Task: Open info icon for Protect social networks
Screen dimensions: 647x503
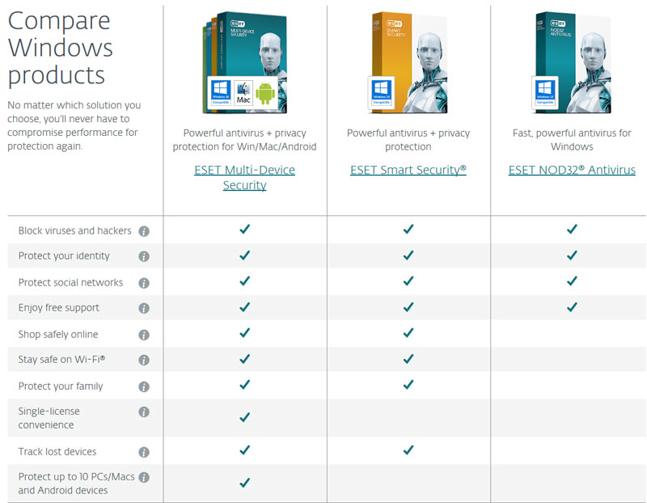Action: (144, 283)
